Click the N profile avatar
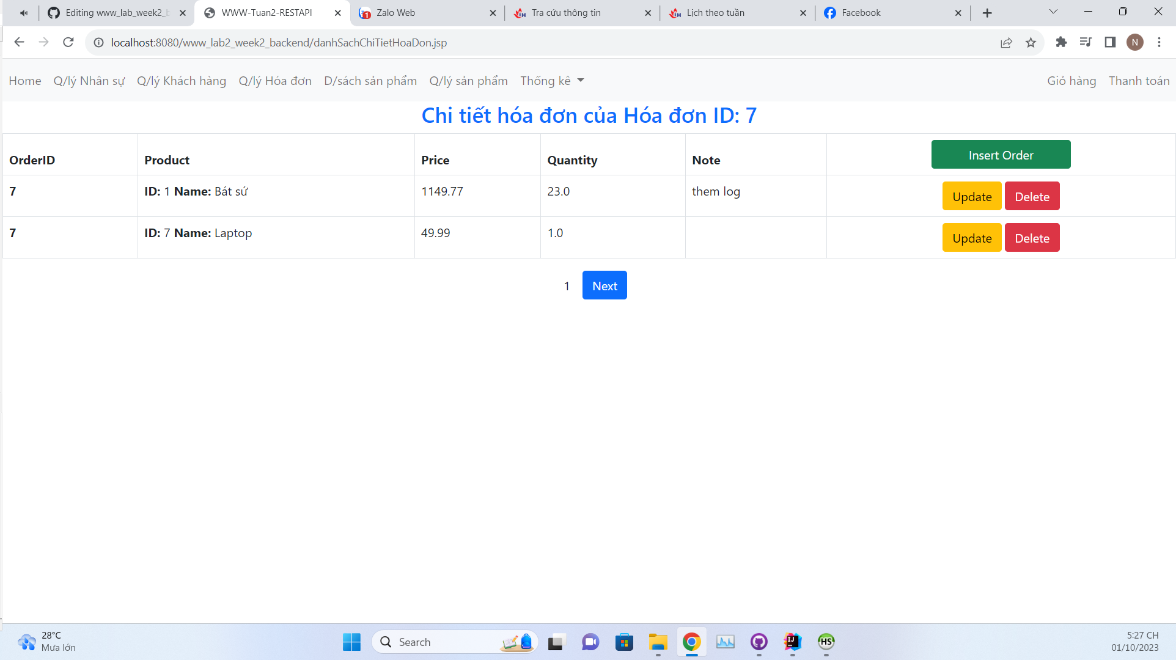 click(x=1135, y=42)
